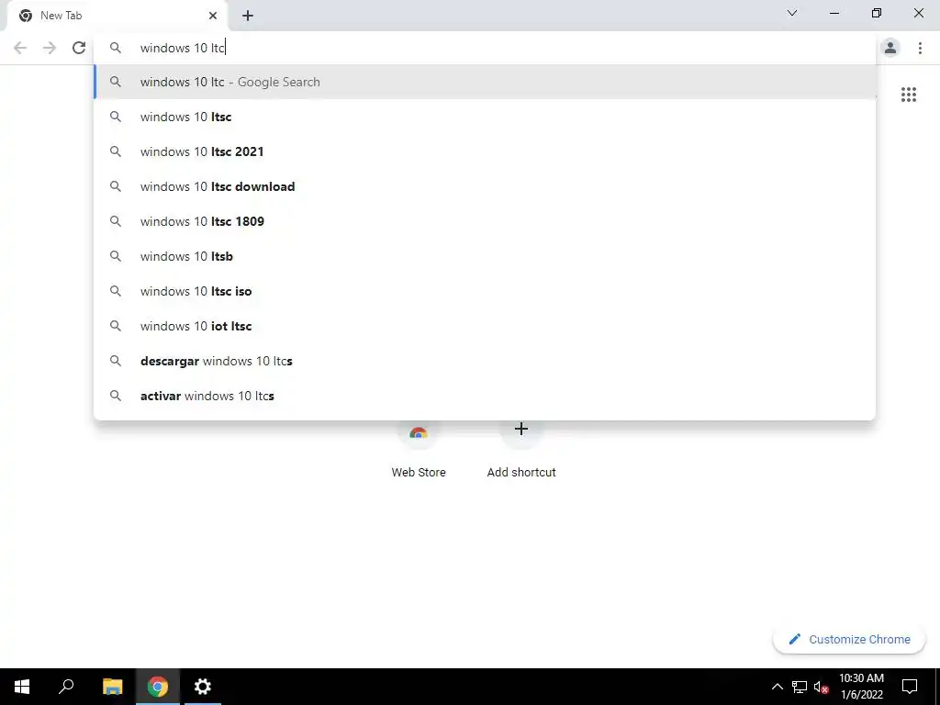The height and width of the screenshot is (705, 940).
Task: Click the network status tray icon
Action: click(x=800, y=687)
